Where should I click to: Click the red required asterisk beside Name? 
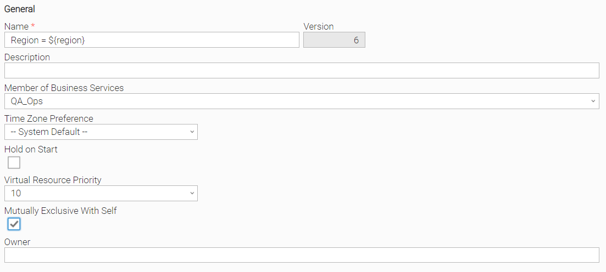click(x=33, y=26)
